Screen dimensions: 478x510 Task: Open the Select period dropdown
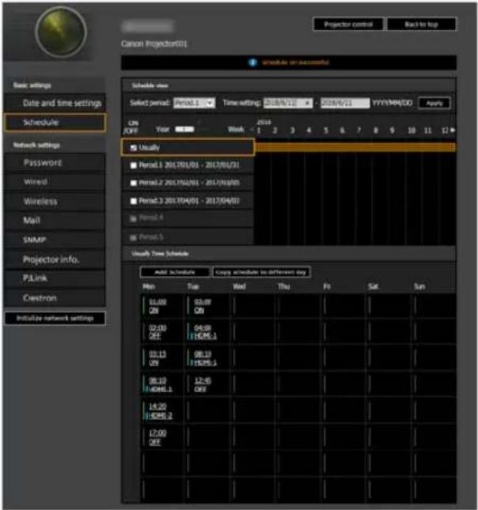pyautogui.click(x=194, y=103)
